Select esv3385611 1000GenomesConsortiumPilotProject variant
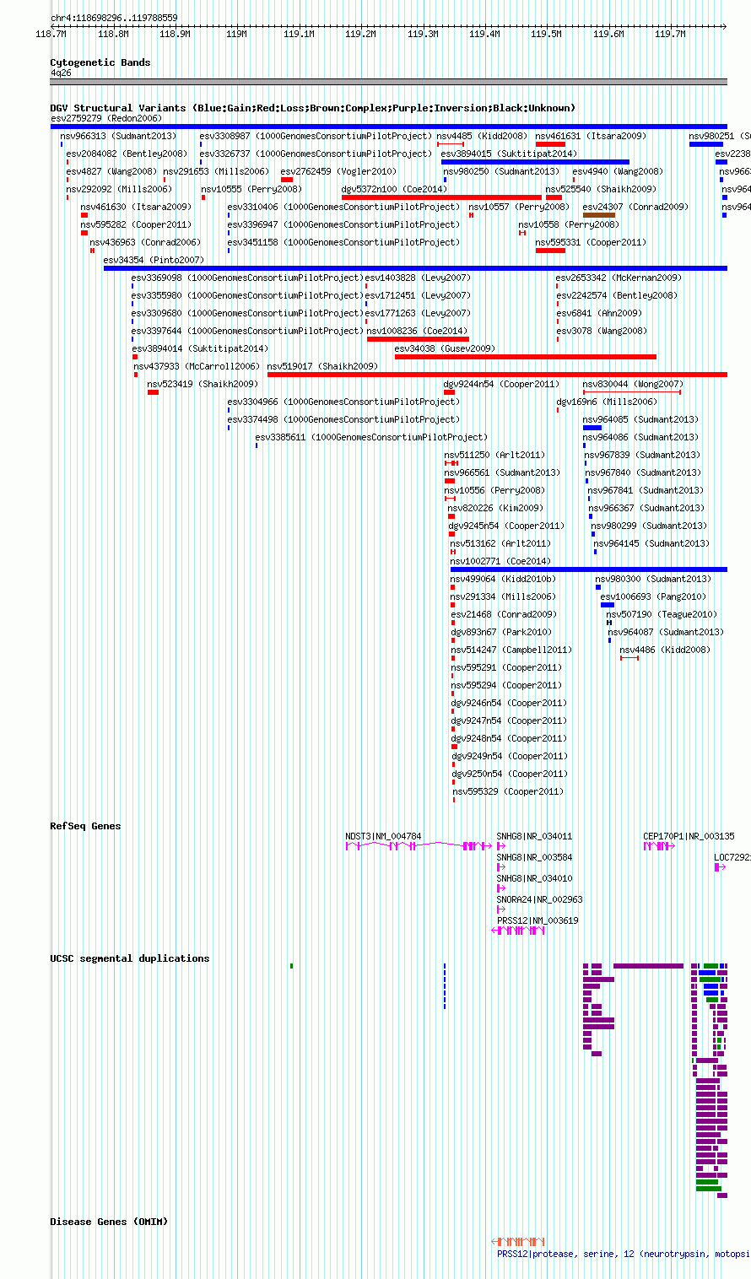Screen dimensions: 751x1279 (x=371, y=437)
